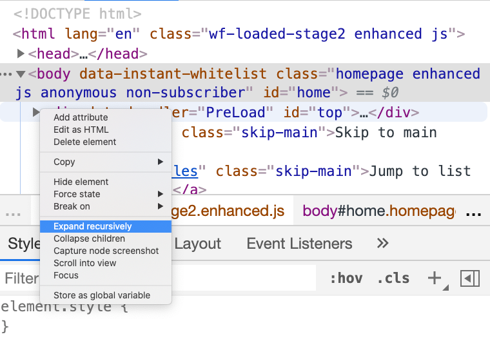Open the Styles tab

click(24, 244)
